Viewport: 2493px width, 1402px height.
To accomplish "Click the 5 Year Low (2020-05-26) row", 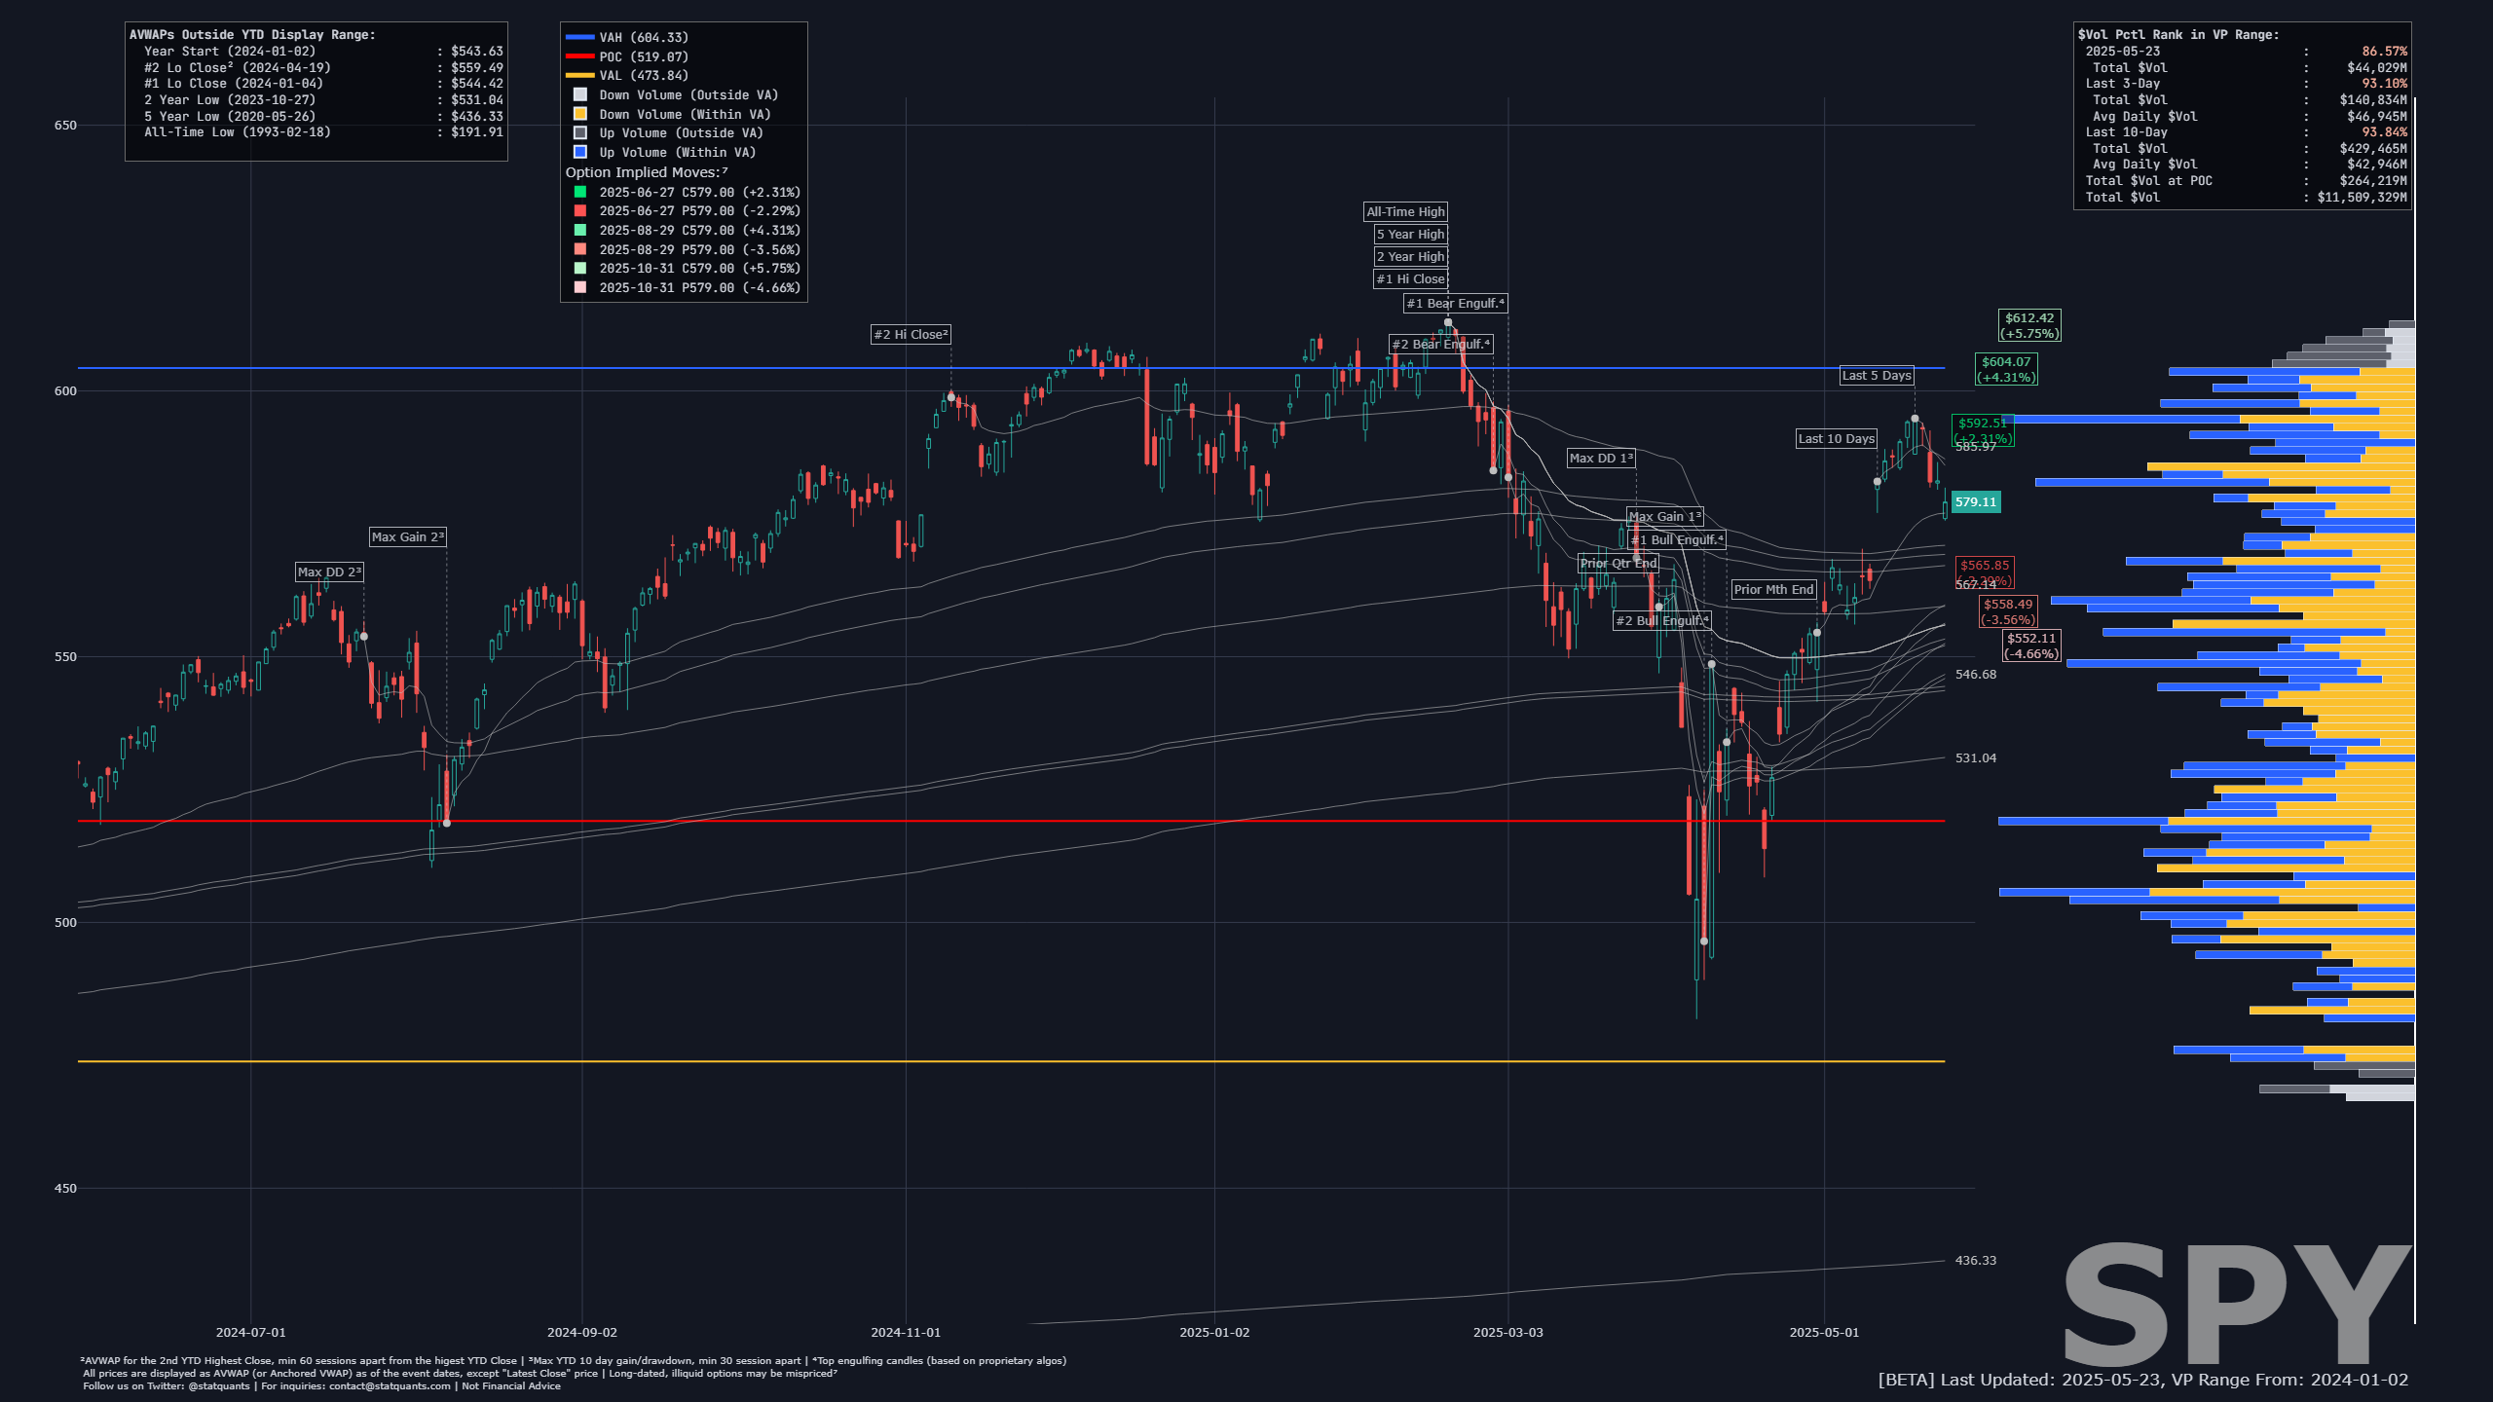I will tap(323, 117).
